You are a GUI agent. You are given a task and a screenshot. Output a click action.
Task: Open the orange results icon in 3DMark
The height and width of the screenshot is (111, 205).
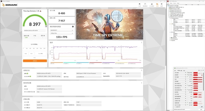coord(157,4)
